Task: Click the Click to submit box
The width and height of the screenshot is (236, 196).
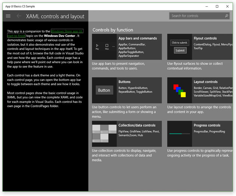Action: (180, 42)
